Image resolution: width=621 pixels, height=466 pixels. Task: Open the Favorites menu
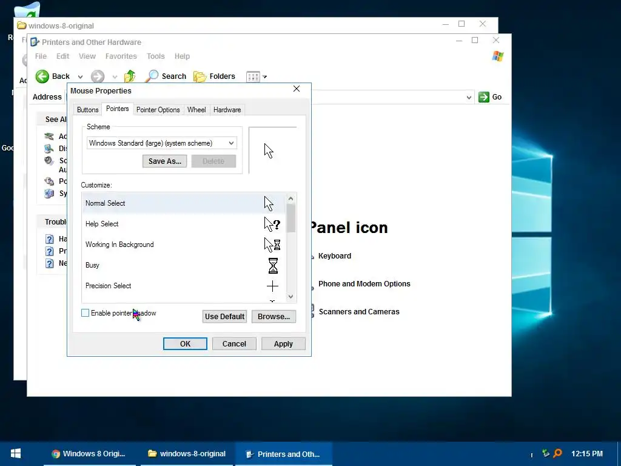121,56
